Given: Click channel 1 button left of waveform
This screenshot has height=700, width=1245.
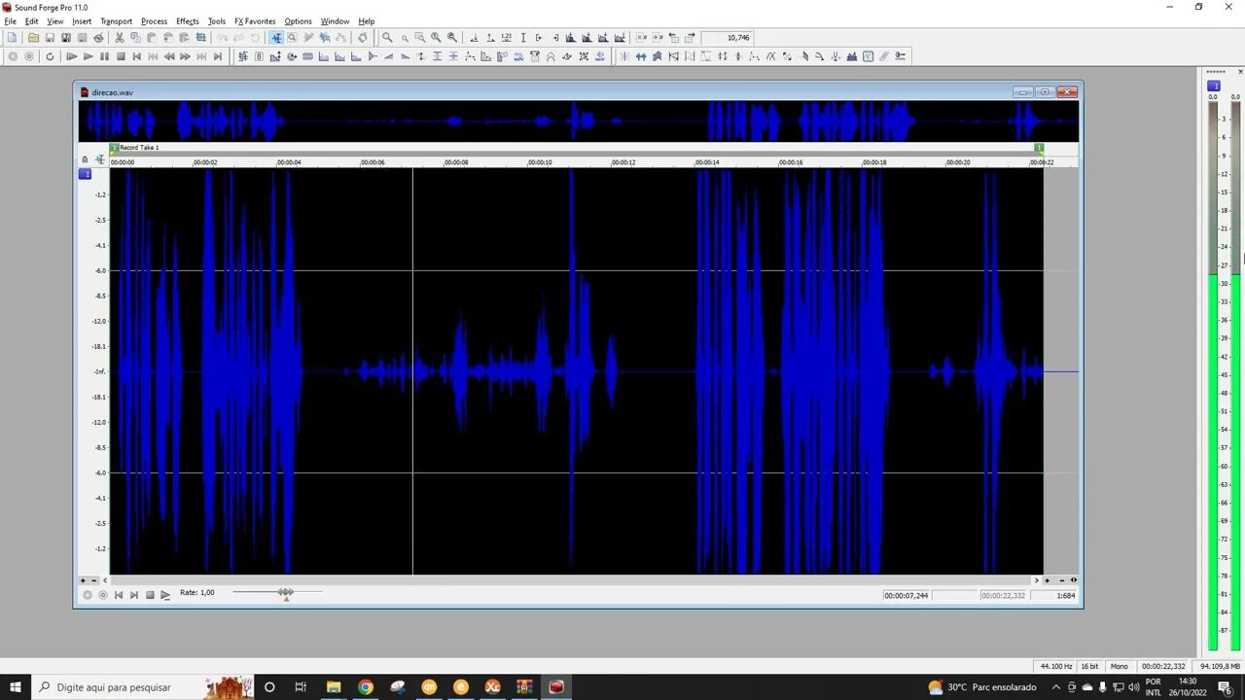Looking at the screenshot, I should point(86,174).
